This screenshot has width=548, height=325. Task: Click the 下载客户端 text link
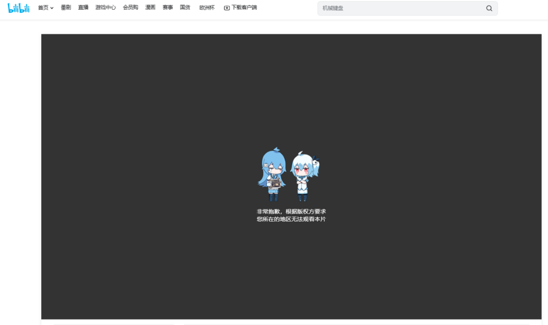pos(244,8)
